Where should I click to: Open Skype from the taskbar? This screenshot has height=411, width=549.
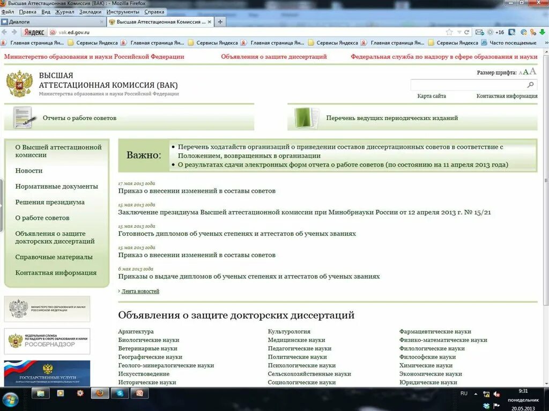click(x=120, y=393)
